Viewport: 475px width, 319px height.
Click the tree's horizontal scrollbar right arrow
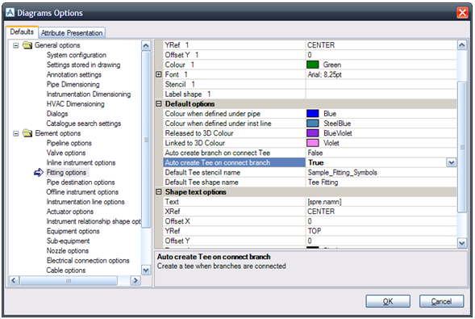coord(135,281)
